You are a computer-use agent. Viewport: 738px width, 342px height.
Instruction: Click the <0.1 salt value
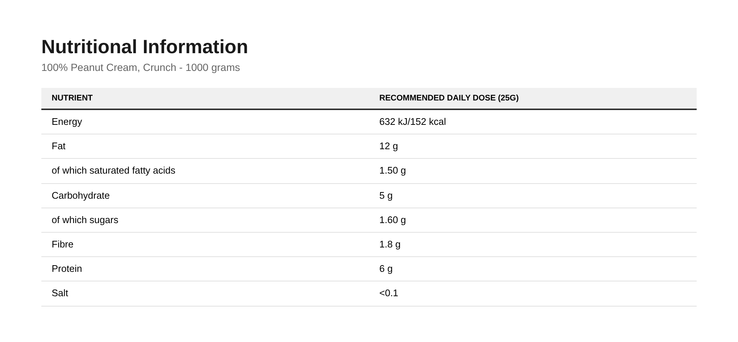click(389, 293)
